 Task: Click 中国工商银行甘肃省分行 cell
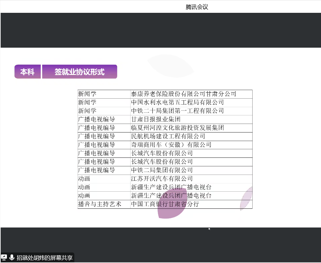click(164, 204)
